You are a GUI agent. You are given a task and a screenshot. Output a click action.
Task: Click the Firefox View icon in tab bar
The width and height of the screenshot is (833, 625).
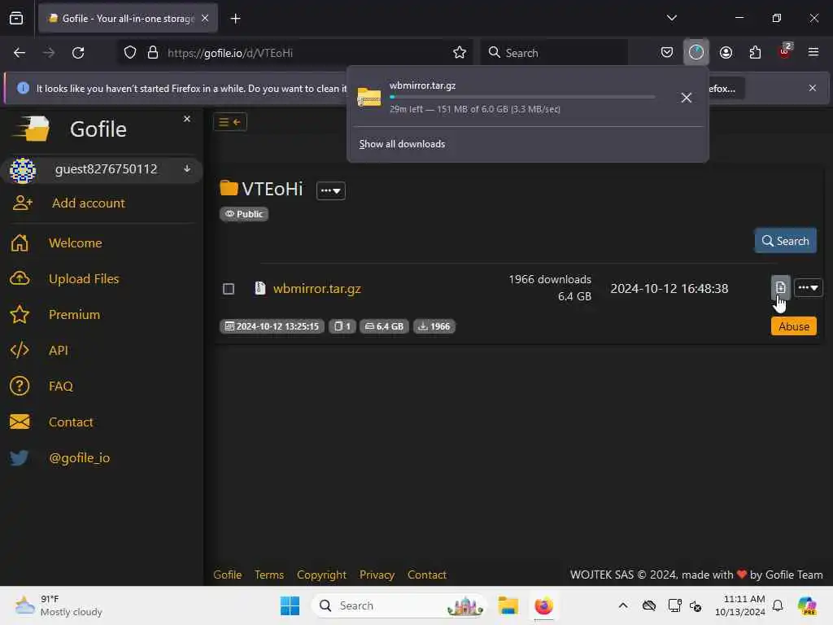coord(16,19)
